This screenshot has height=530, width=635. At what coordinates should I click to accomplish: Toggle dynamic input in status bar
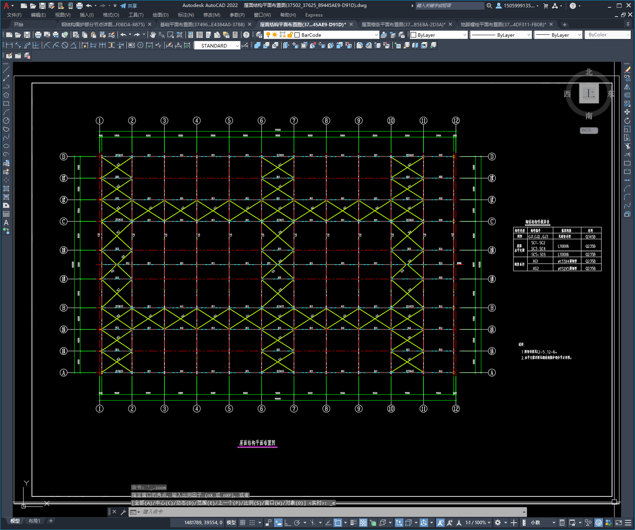(x=278, y=523)
